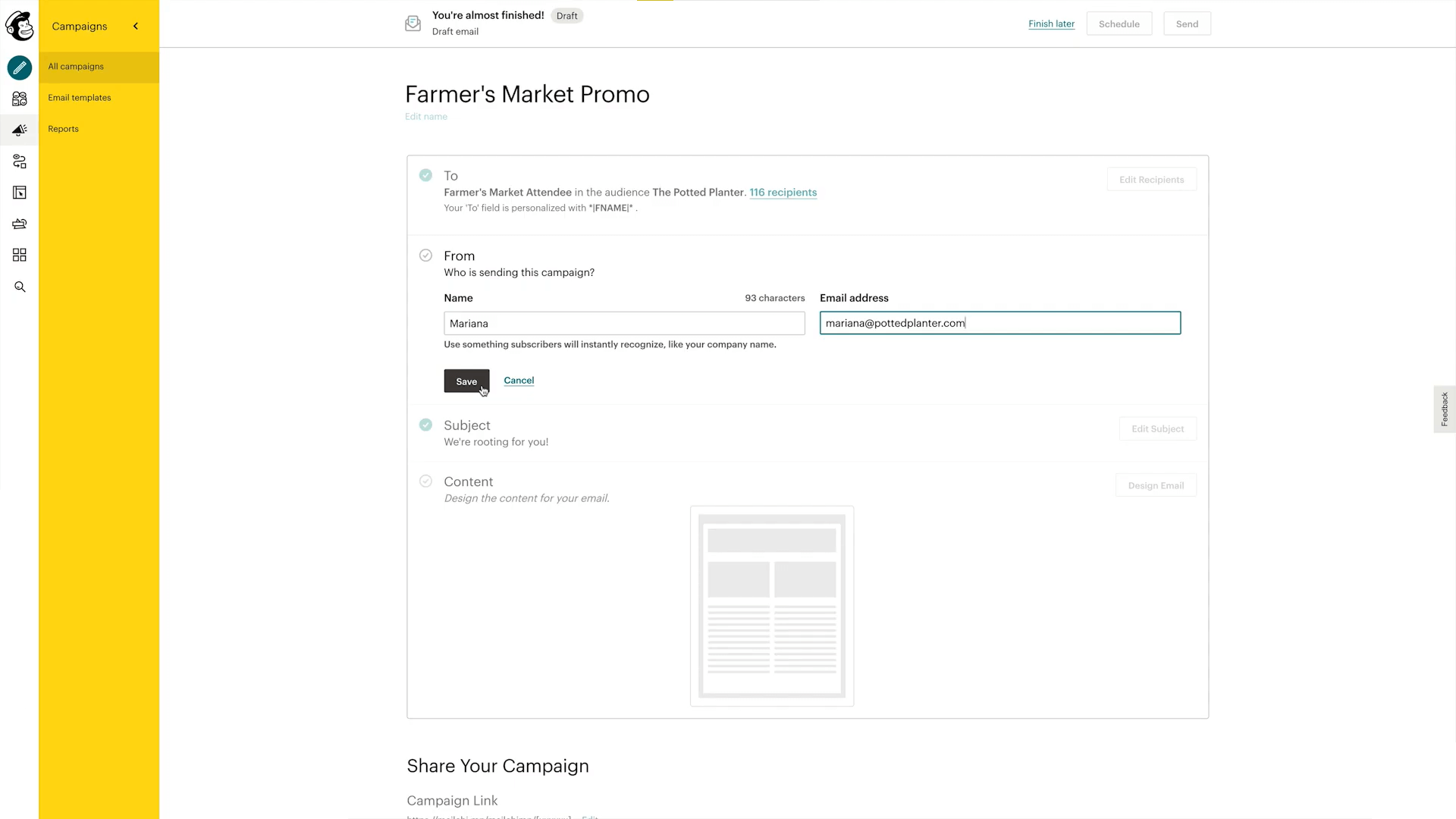Screen dimensions: 1456x819
Task: Click the Finish later link
Action: point(1051,24)
